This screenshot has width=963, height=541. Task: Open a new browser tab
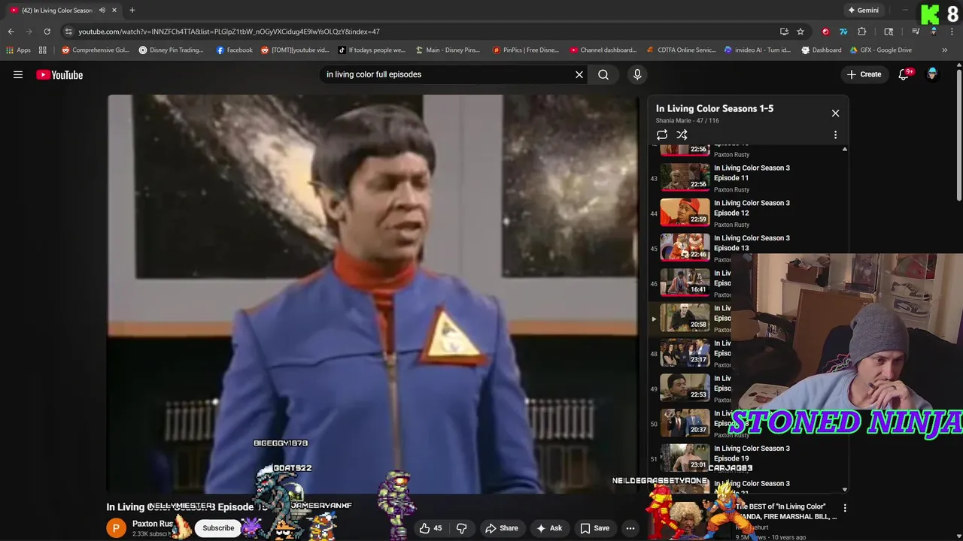click(x=132, y=10)
